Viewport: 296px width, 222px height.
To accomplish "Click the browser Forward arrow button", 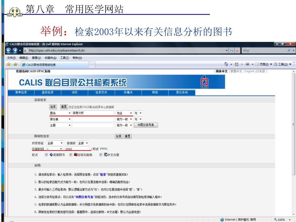I will pos(15,50).
